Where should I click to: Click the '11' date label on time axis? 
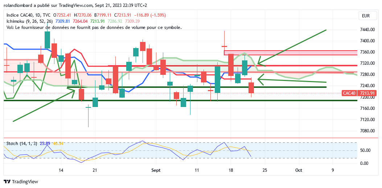click(x=197, y=170)
